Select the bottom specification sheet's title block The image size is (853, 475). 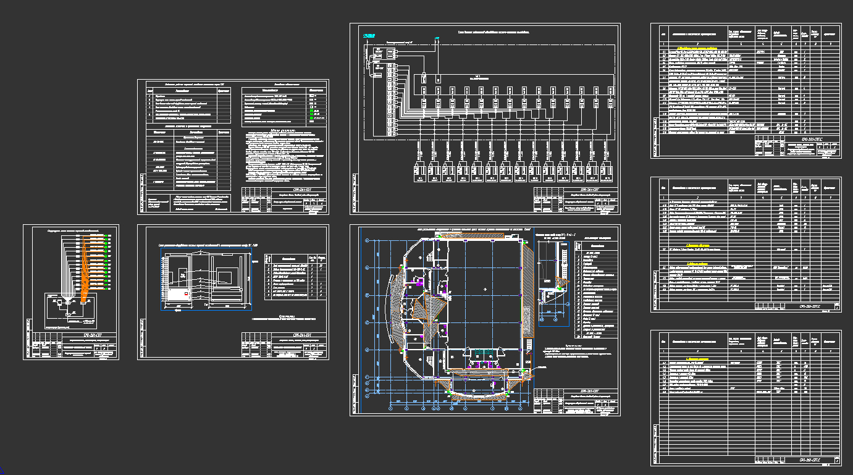coord(797,460)
